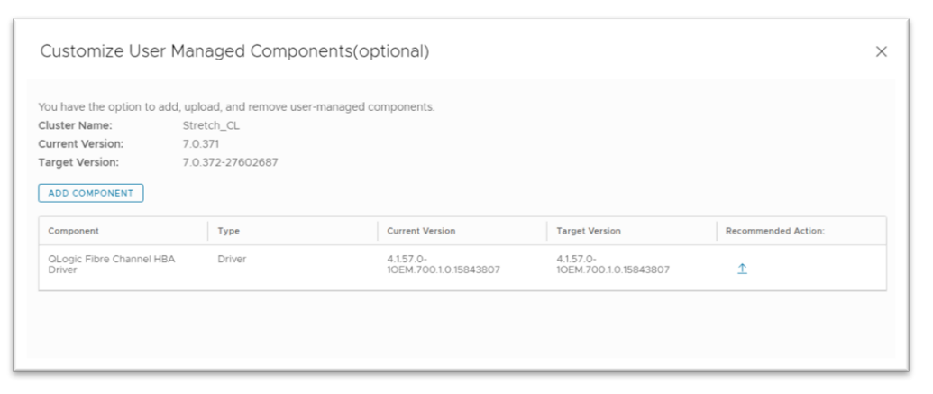Screen dimensions: 933x394
Task: Close the Customize User Managed Components dialog
Action: pos(882,52)
